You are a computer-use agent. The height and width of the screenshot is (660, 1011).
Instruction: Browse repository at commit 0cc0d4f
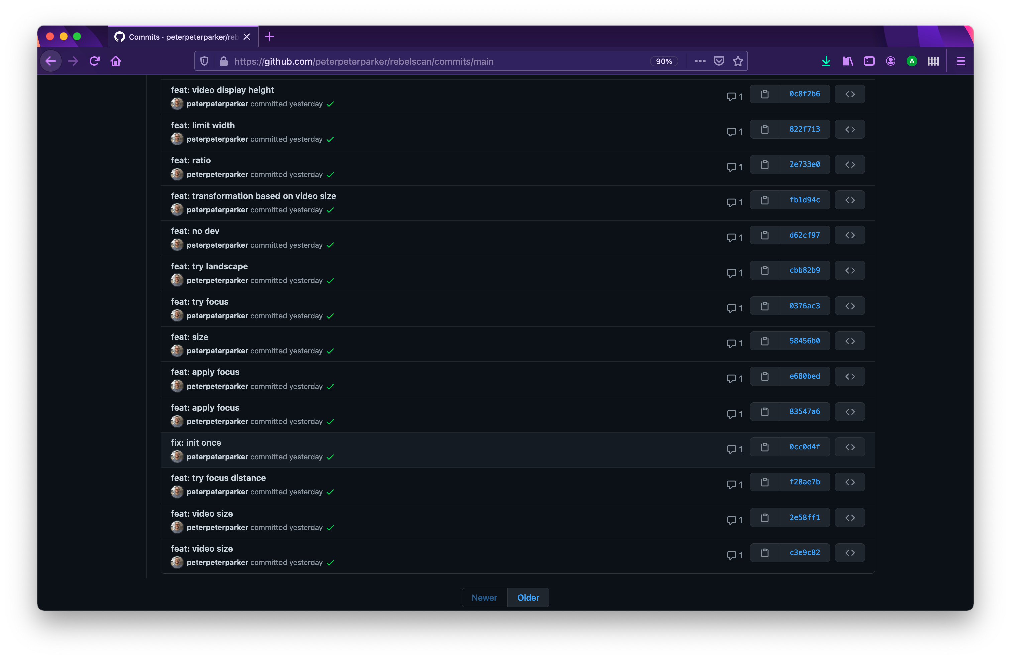(850, 447)
